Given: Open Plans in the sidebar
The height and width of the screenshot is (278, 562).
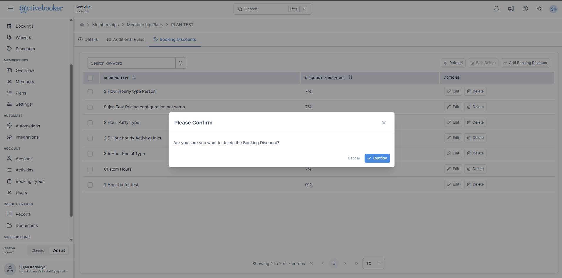Looking at the screenshot, I should [x=21, y=93].
